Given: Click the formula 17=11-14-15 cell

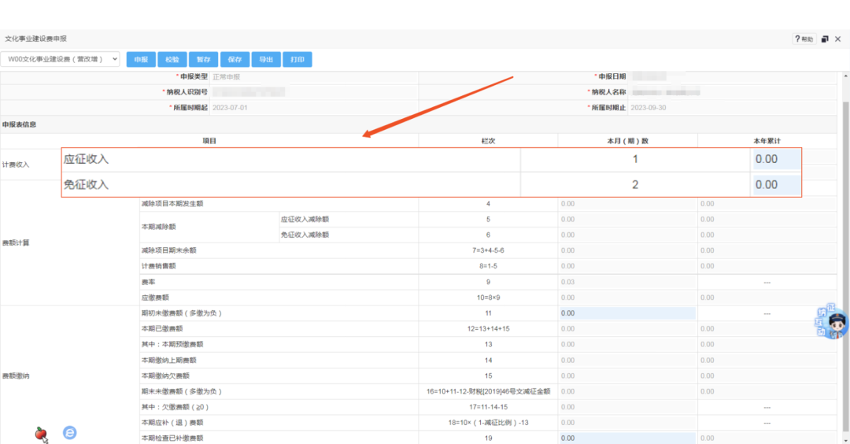Looking at the screenshot, I should [488, 407].
